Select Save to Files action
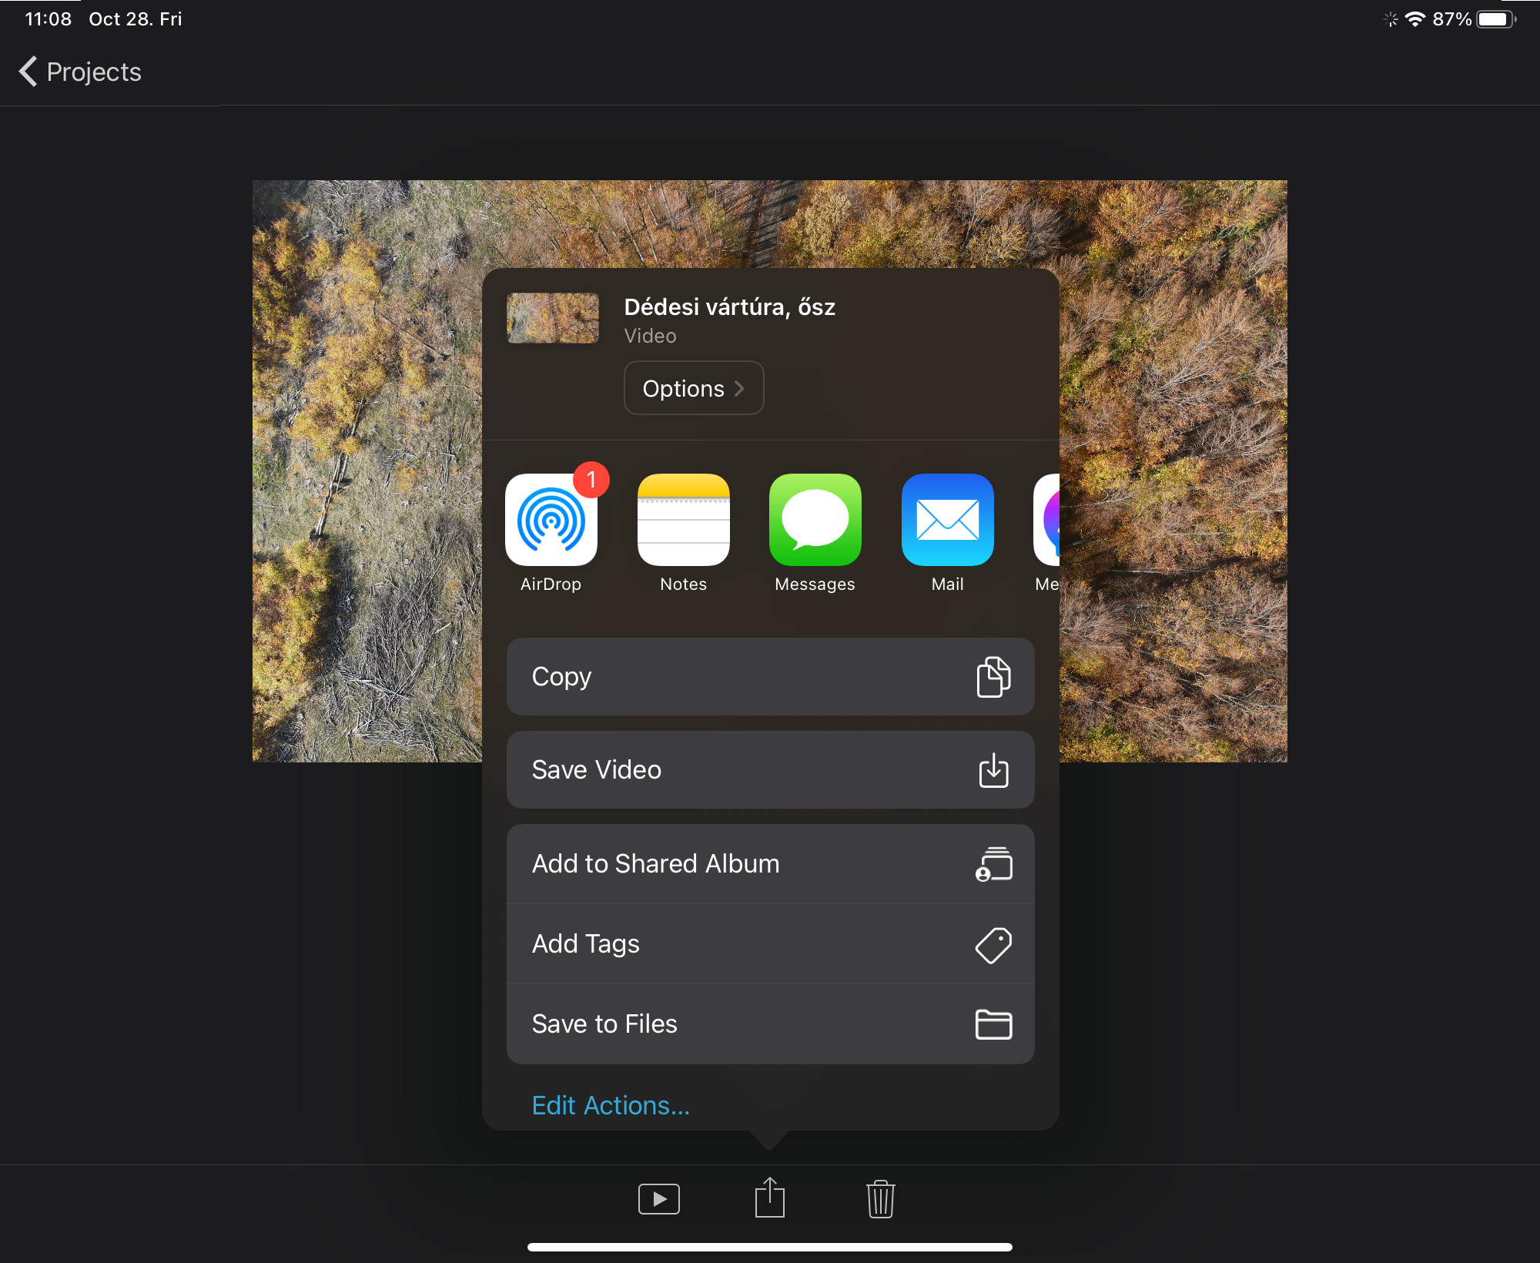 pyautogui.click(x=770, y=1024)
